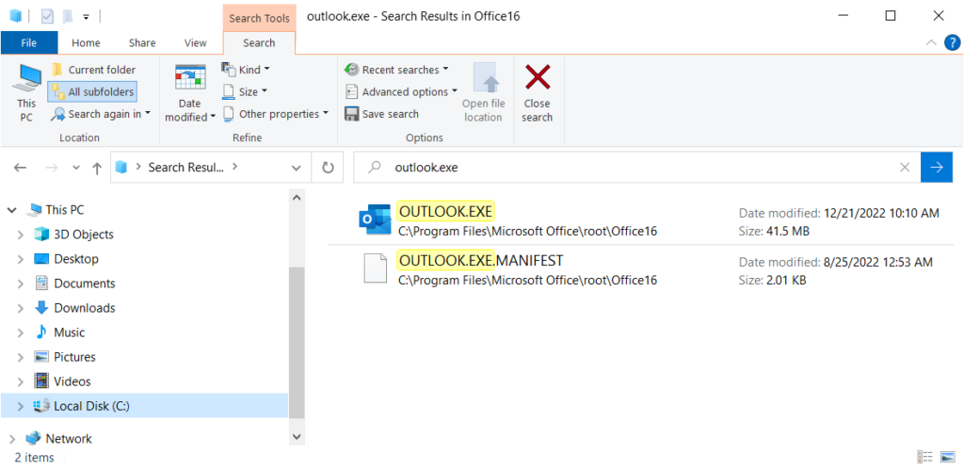
Task: Select the OUTLOOK.EXE.MANIFEST file name
Action: pyautogui.click(x=480, y=261)
